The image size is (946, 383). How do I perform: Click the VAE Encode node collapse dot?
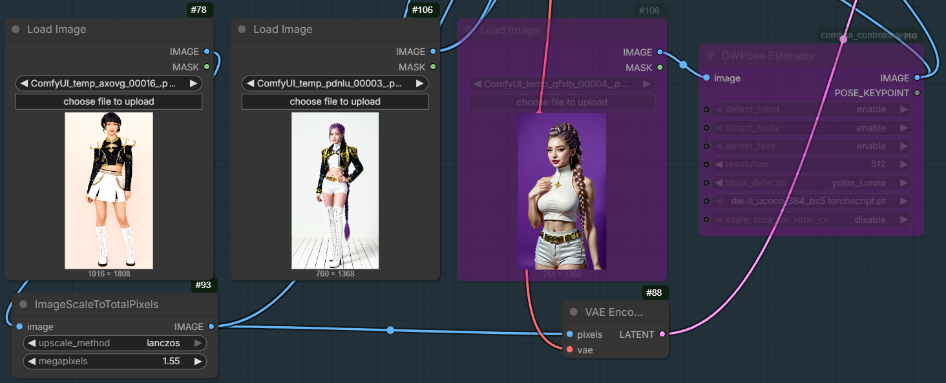point(574,313)
